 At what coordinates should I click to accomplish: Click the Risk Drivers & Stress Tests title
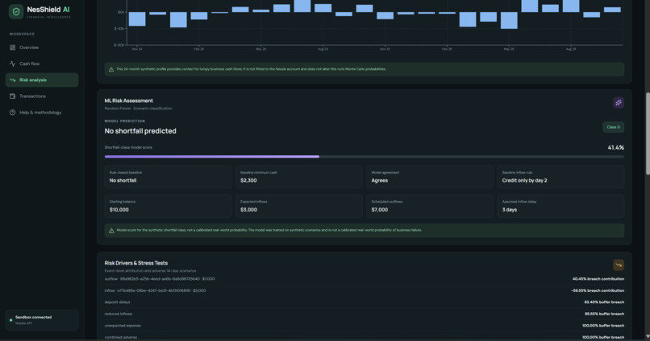click(x=136, y=263)
